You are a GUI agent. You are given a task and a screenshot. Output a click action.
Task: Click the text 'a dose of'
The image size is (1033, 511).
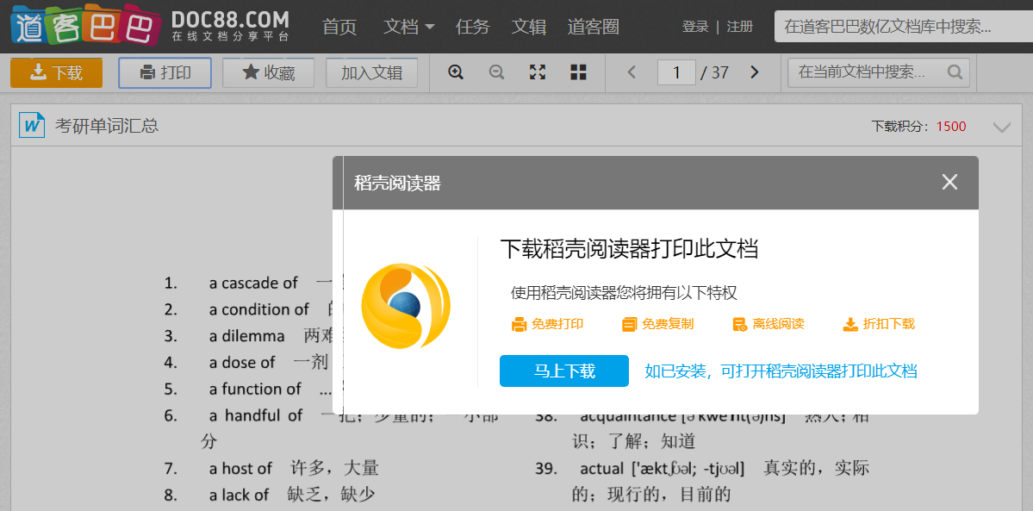point(242,363)
